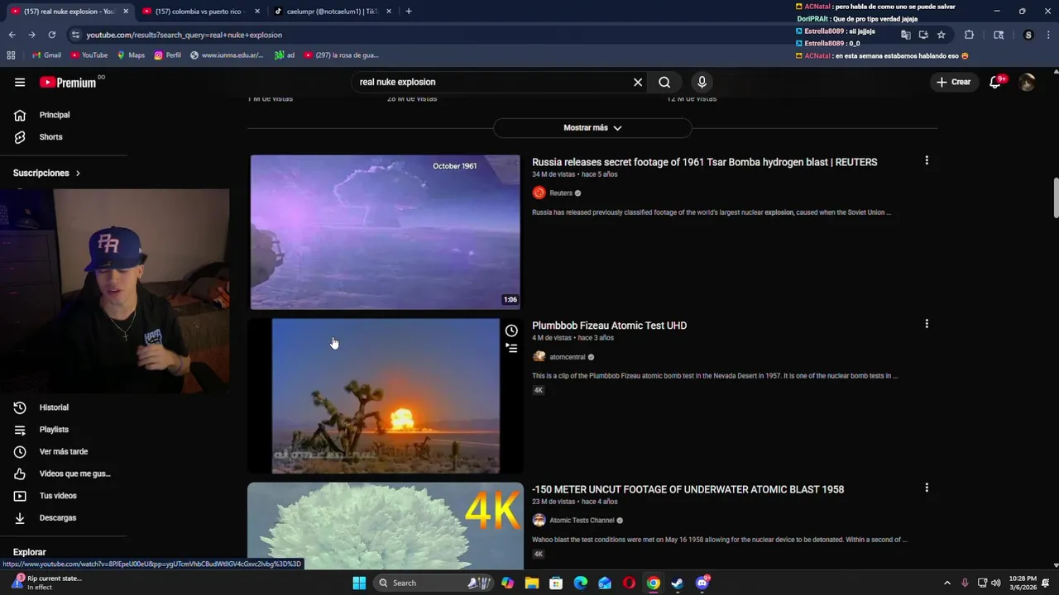This screenshot has height=595, width=1059.
Task: Open File Explorer from the taskbar
Action: coord(532,583)
